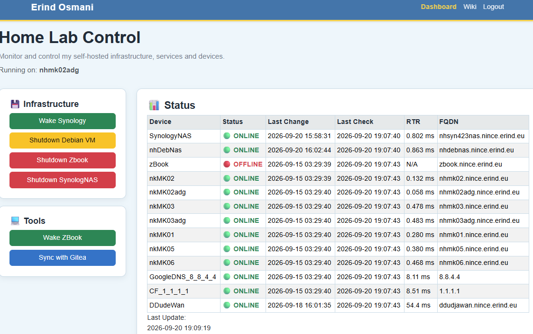Click the ONLINE status text for nkMK01
Image resolution: width=533 pixels, height=334 pixels.
tap(246, 235)
